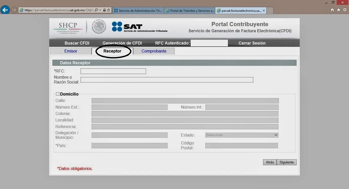This screenshot has height=189, width=349.
Task: Click the security padlock icon in address bar
Action: pos(104,10)
